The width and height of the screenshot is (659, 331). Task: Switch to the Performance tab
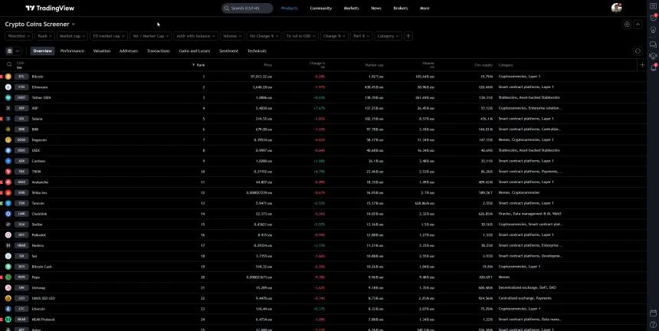72,51
